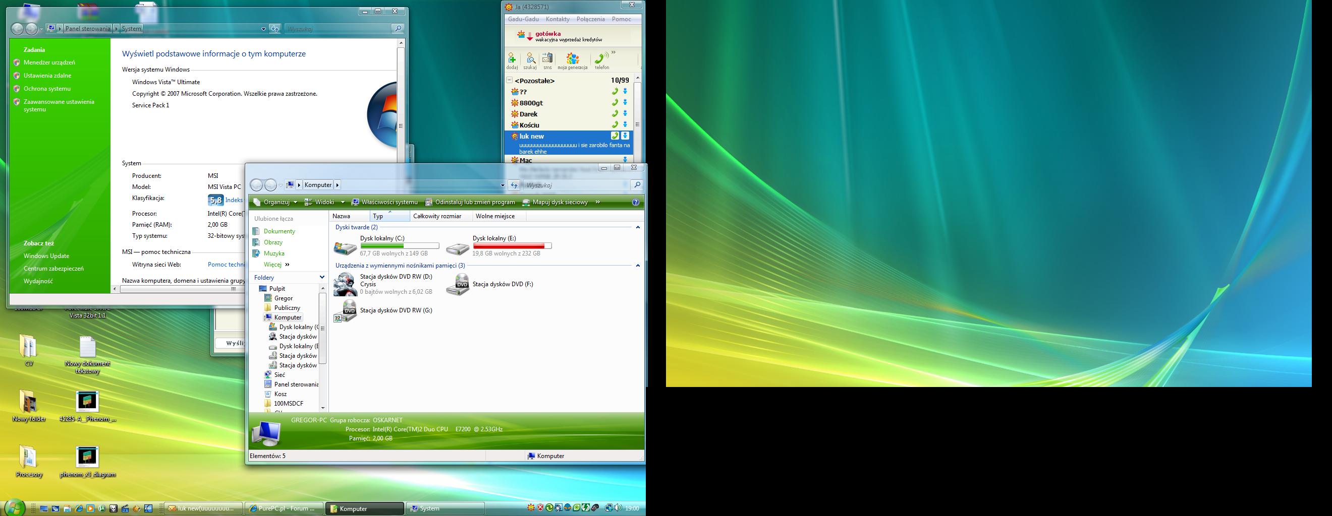Switch to System taskbar button
The image size is (1332, 516).
(445, 508)
